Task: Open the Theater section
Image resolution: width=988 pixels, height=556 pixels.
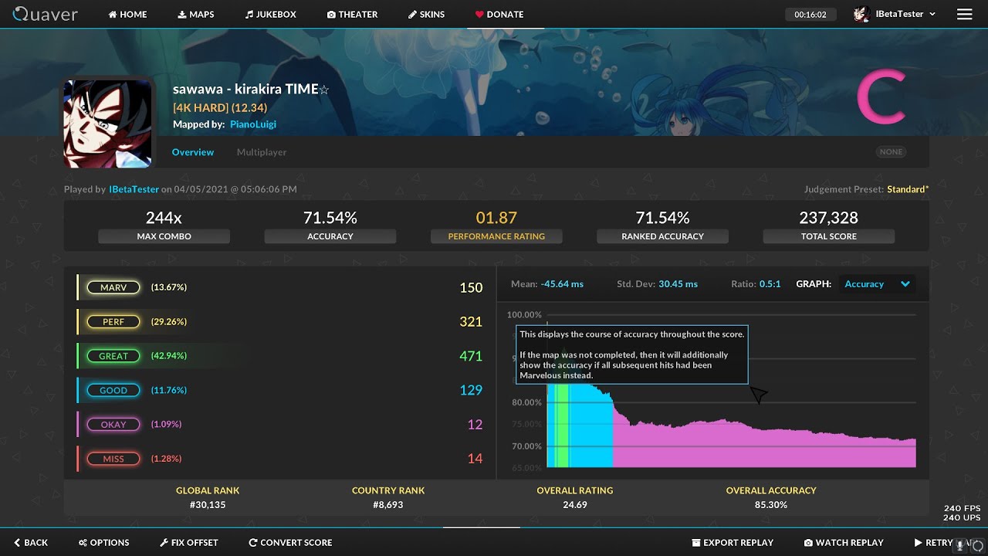Action: tap(352, 14)
